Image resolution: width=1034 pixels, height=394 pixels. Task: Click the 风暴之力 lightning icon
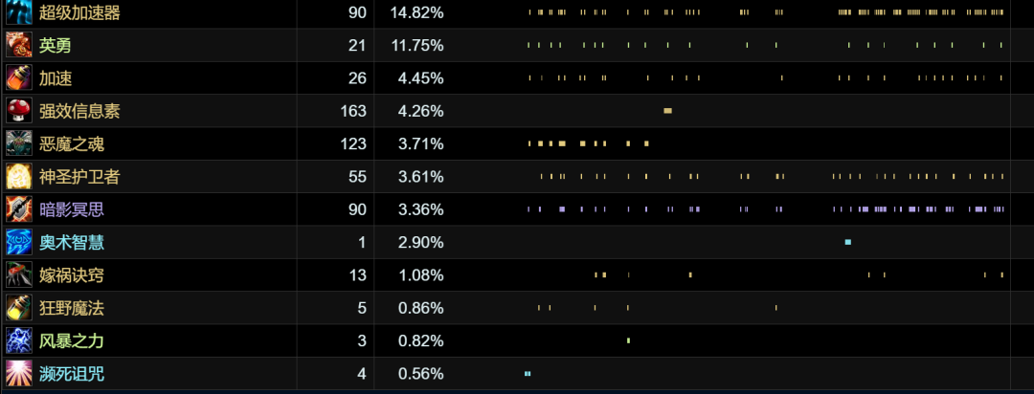(x=19, y=341)
